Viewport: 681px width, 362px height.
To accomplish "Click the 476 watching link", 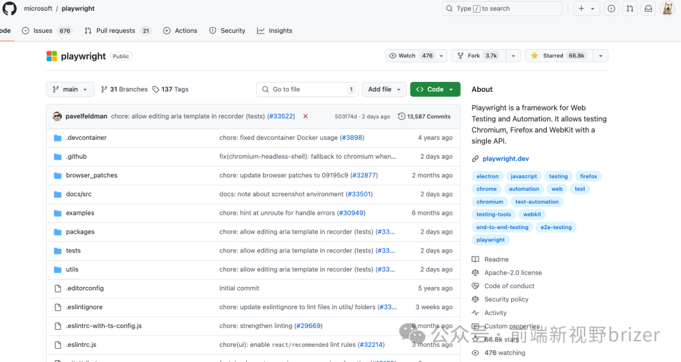I will (x=504, y=353).
